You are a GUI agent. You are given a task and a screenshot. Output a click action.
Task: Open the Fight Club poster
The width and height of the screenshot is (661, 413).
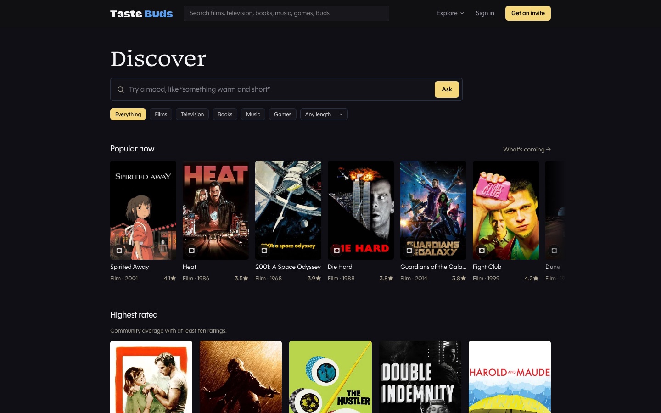point(506,210)
